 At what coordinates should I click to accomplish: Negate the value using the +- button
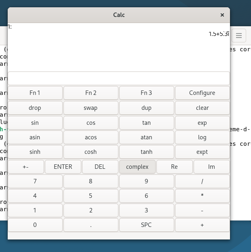pyautogui.click(x=26, y=167)
